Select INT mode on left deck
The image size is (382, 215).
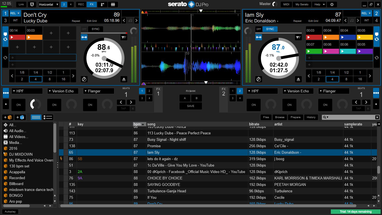pyautogui.click(x=15, y=20)
